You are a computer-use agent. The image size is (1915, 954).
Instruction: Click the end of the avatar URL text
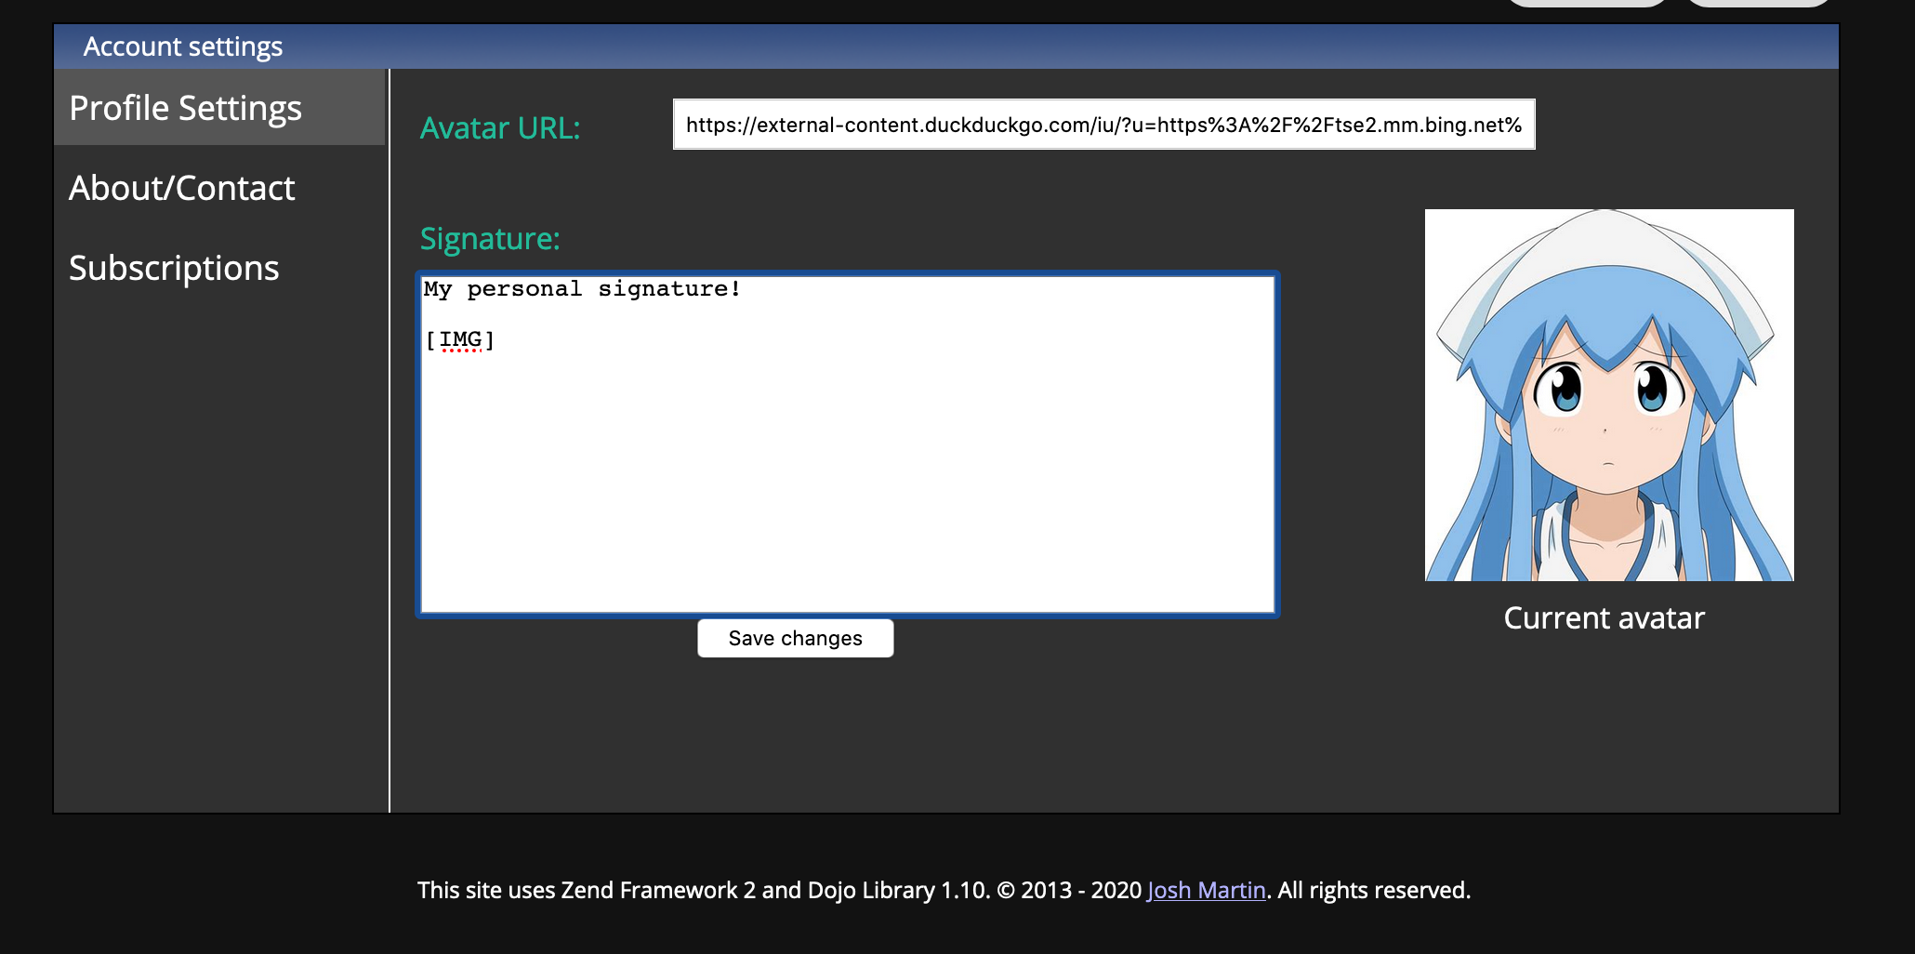[x=1523, y=124]
